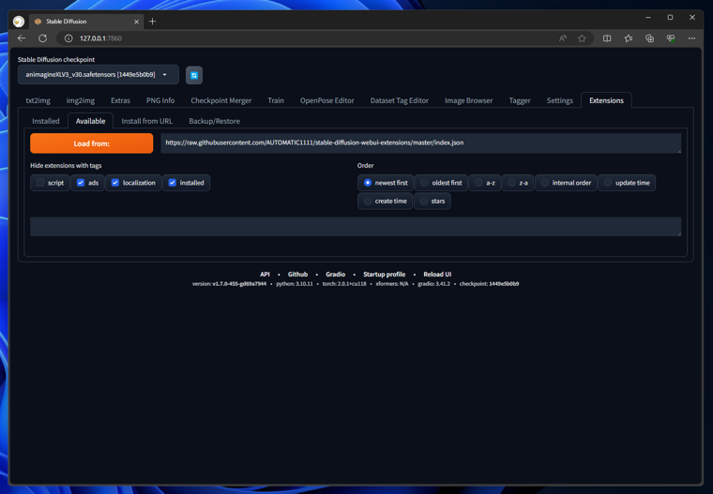Screen dimensions: 713x494
Task: Click the browser address bar URL
Action: tap(101, 38)
